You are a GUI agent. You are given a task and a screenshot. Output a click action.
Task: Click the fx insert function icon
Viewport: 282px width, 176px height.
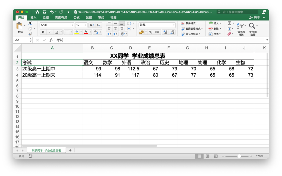(x=51, y=40)
